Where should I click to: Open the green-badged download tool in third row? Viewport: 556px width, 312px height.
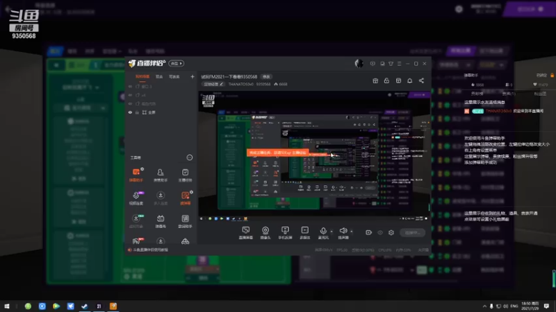tap(136, 221)
